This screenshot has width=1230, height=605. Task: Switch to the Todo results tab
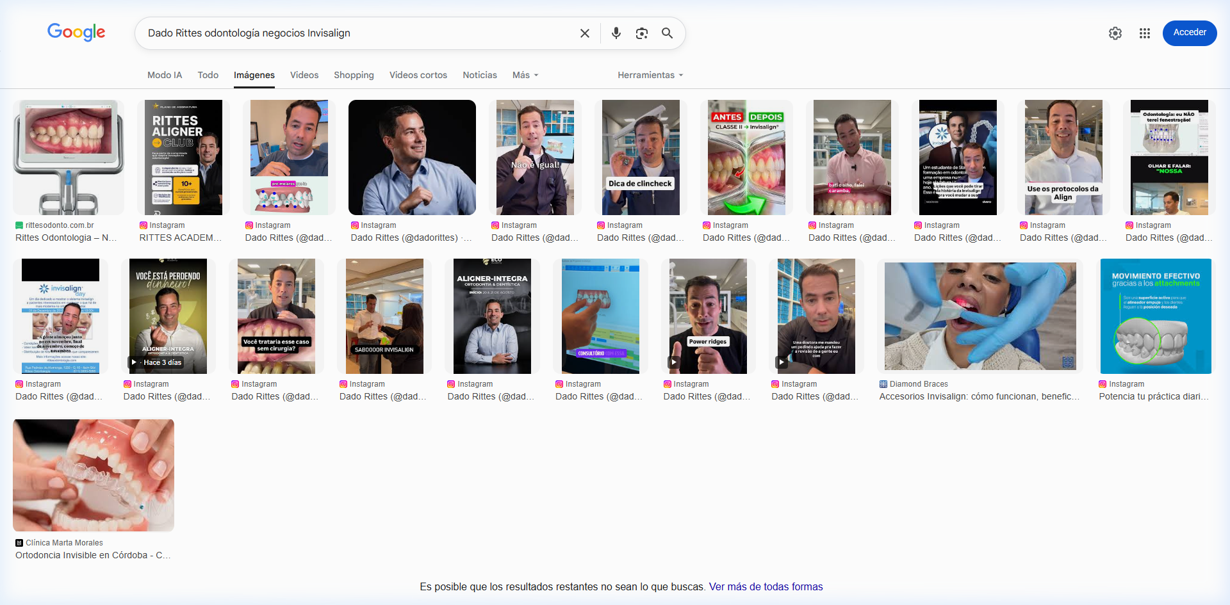point(208,75)
